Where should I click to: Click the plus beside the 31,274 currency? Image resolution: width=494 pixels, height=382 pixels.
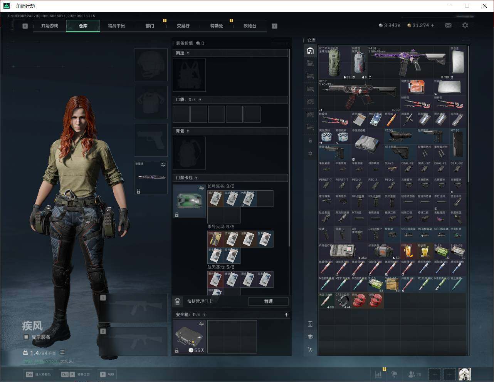[x=433, y=25]
